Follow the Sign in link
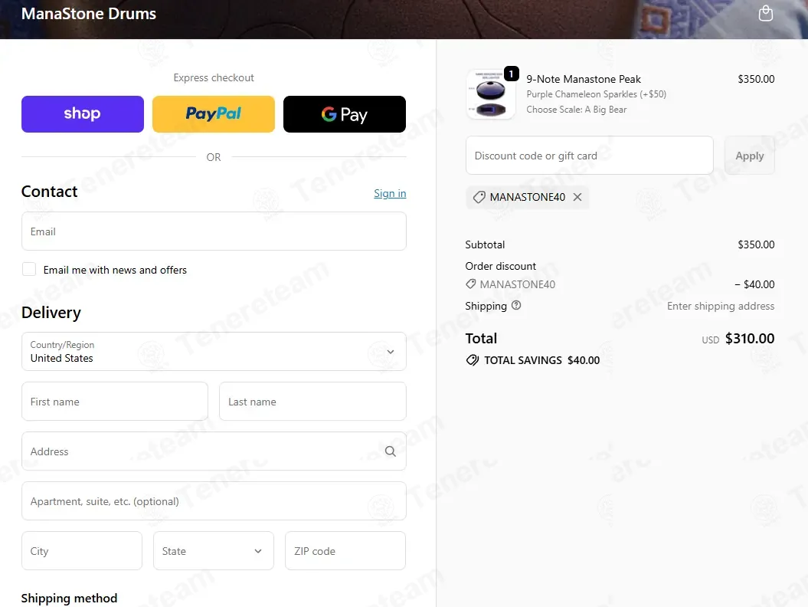This screenshot has height=607, width=808. point(390,193)
